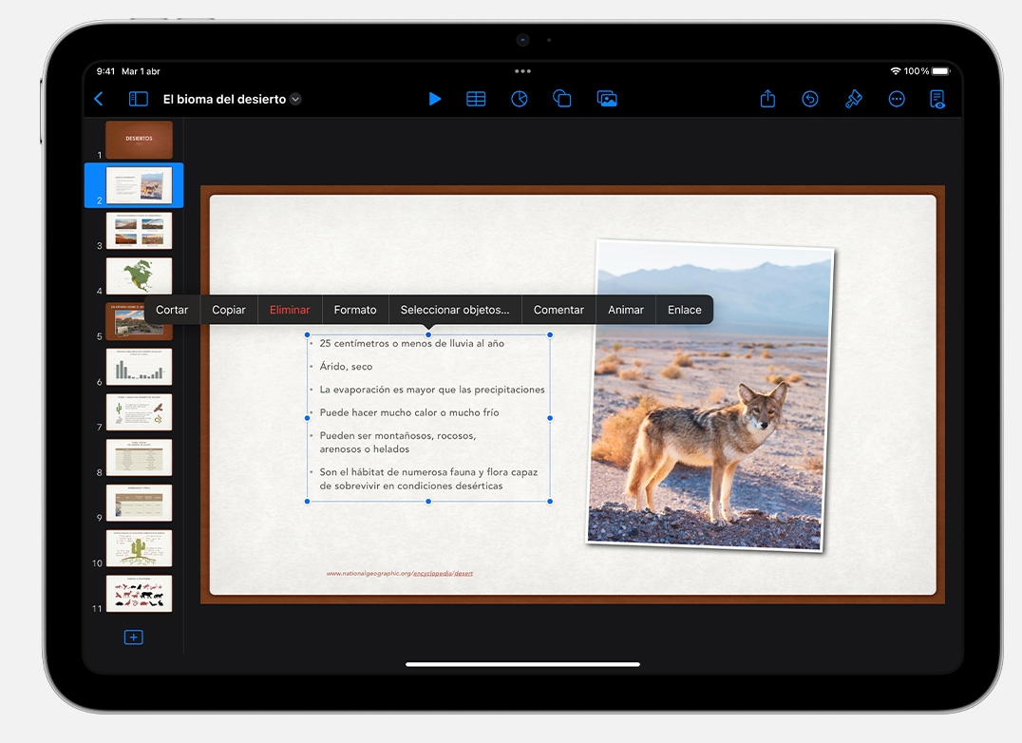1022x743 pixels.
Task: Select slide 9 thumbnail
Action: (139, 503)
